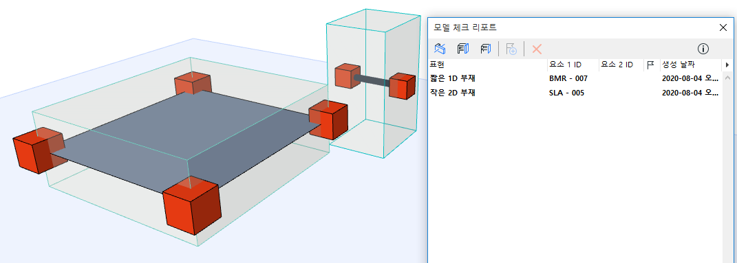The image size is (737, 263).
Task: Click the BMR - 007 element ID cell
Action: coord(568,78)
